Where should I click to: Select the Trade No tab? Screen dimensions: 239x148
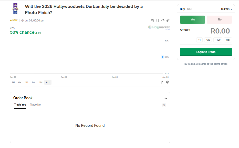(35, 105)
